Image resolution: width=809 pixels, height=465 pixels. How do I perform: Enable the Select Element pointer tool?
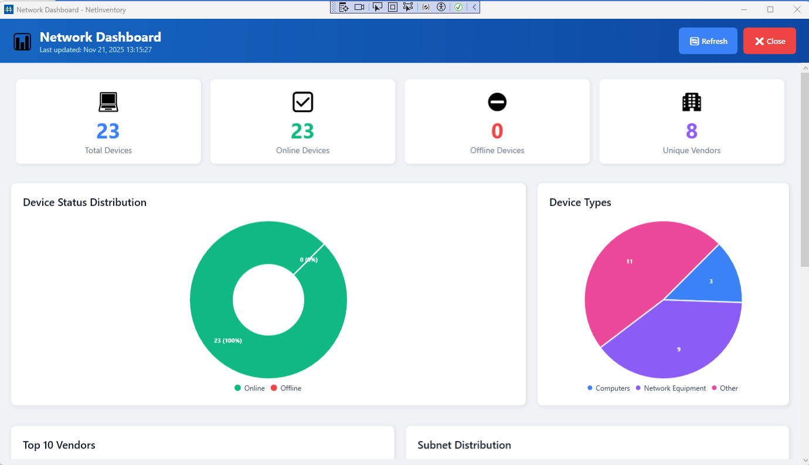(x=378, y=7)
